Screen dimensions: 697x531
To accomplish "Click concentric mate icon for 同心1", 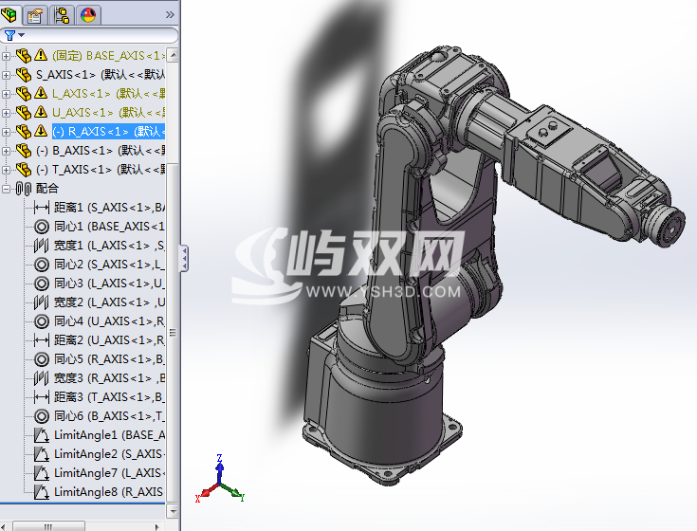I will 42,227.
